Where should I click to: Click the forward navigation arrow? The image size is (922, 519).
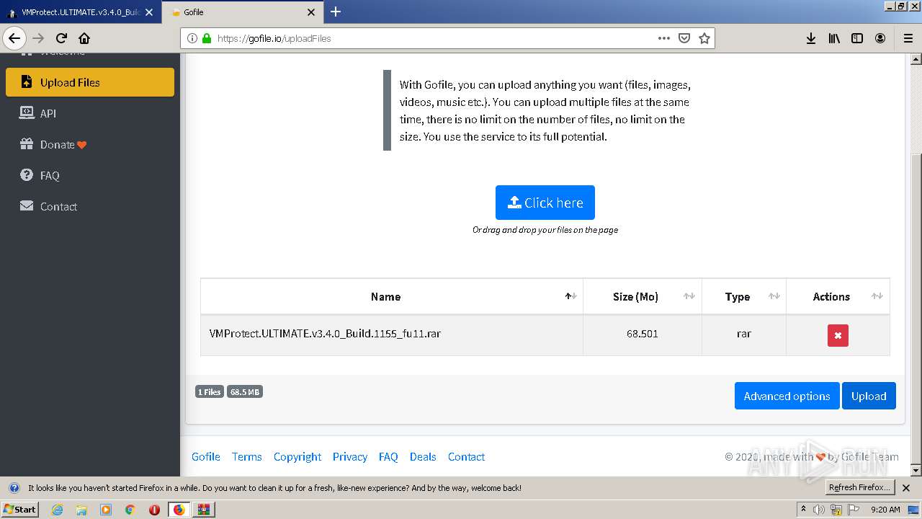tap(38, 38)
